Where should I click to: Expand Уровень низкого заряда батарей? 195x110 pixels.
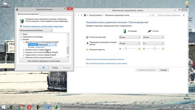click(x=24, y=50)
